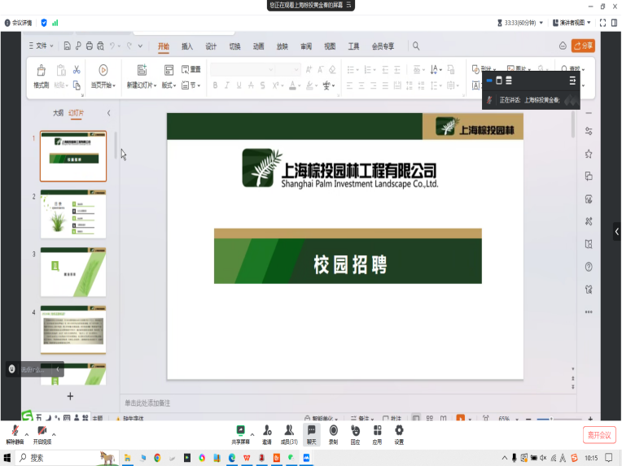Start 录制 recording
This screenshot has width=622, height=466.
(x=333, y=433)
